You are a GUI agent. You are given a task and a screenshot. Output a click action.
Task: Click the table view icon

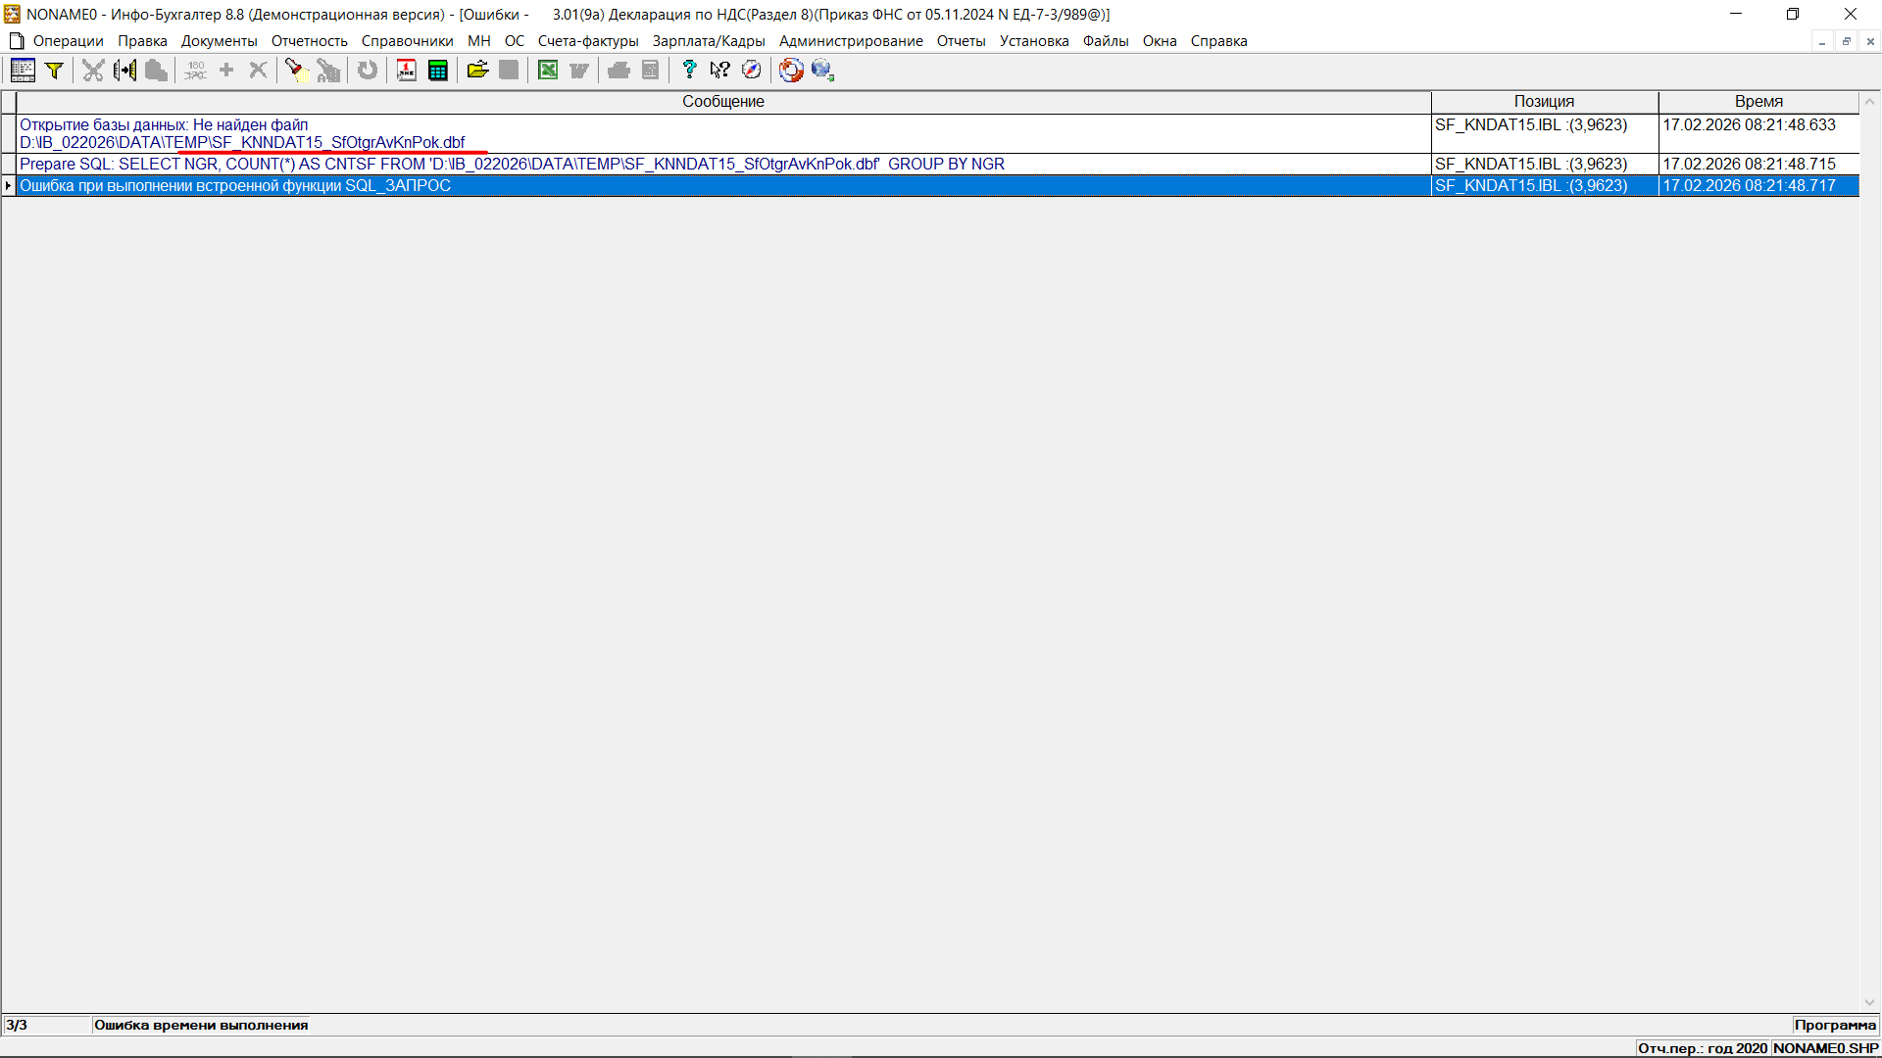(23, 70)
